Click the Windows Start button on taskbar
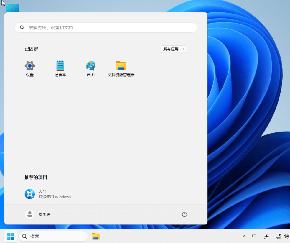290x243 pixels. 11,236
